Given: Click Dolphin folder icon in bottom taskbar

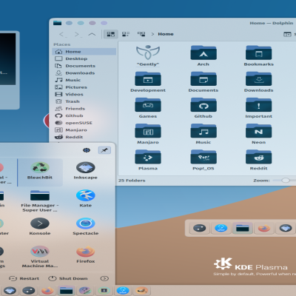Looking at the screenshot, I should (x=67, y=291).
